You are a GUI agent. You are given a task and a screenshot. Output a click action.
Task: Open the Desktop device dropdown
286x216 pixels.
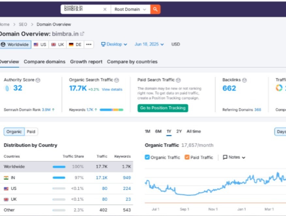click(x=114, y=44)
